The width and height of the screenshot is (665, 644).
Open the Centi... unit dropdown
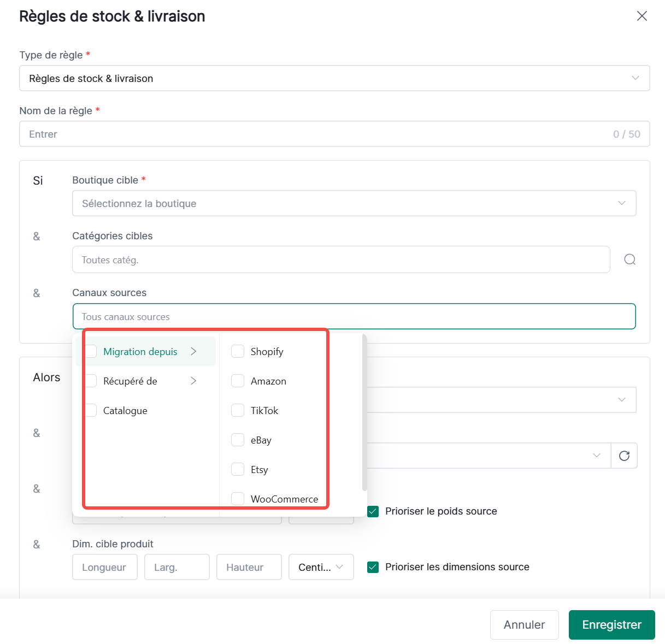[321, 567]
